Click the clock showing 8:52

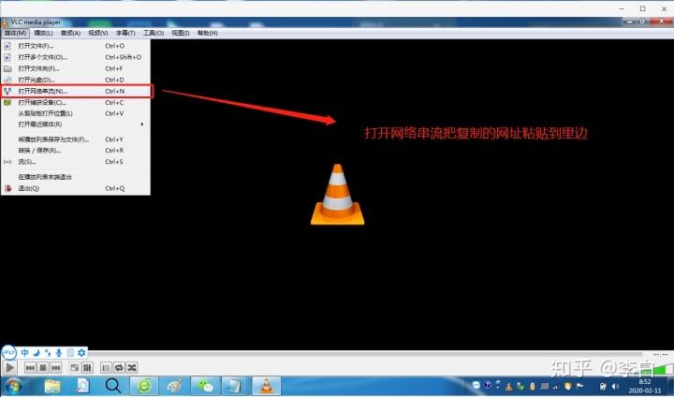coord(645,381)
